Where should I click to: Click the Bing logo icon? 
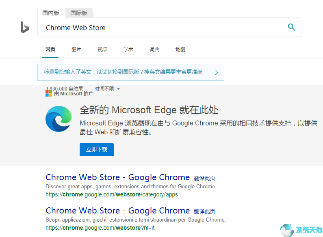coord(25,27)
